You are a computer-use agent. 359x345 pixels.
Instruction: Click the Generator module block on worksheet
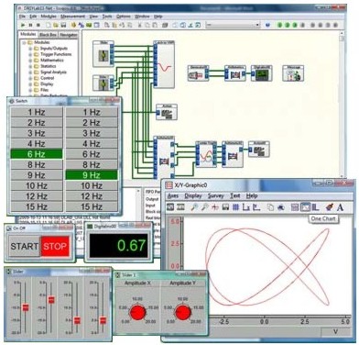point(198,73)
